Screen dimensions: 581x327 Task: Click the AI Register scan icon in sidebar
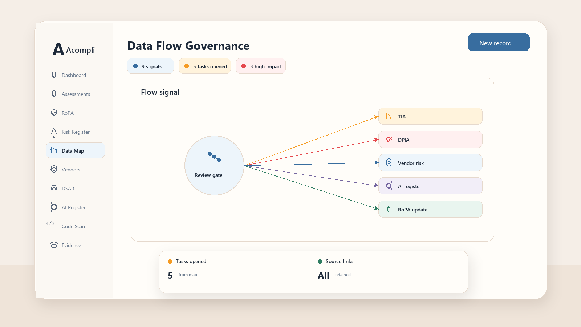pos(54,207)
